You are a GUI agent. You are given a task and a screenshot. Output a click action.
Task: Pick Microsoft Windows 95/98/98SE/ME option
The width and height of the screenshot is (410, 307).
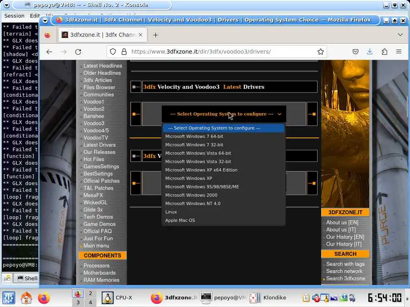[x=223, y=187]
